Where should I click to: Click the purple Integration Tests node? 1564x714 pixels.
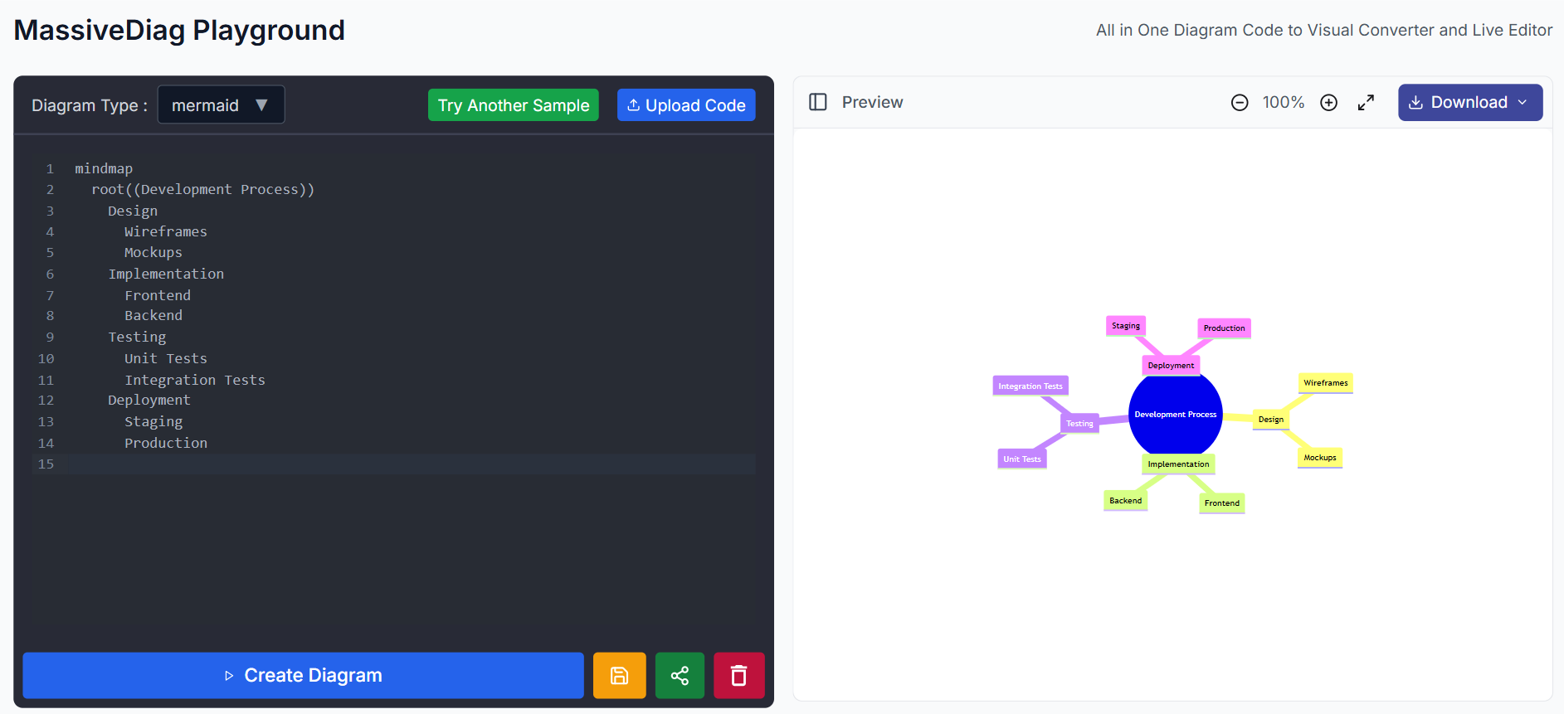click(x=1030, y=386)
